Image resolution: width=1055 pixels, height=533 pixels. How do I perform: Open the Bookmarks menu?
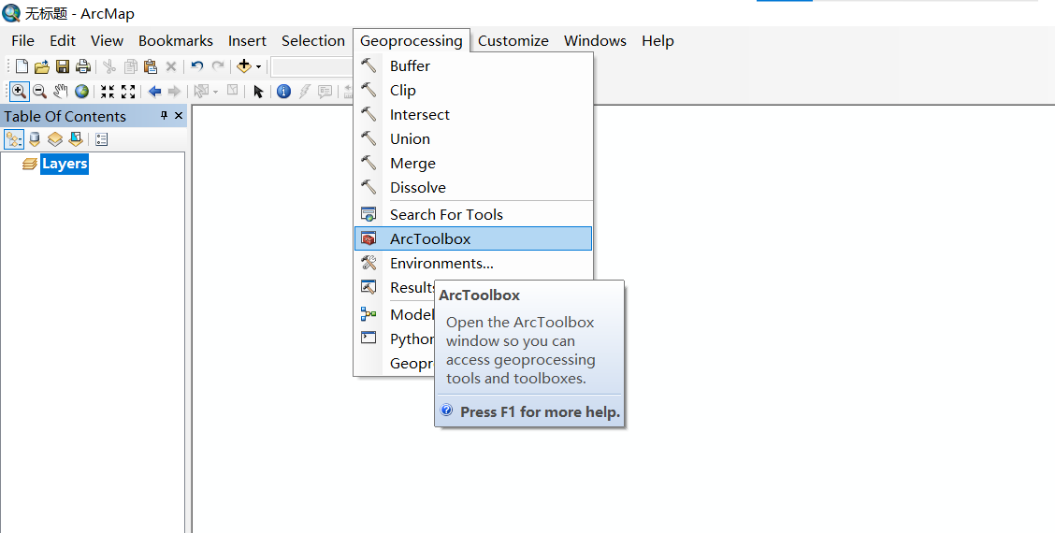point(176,40)
